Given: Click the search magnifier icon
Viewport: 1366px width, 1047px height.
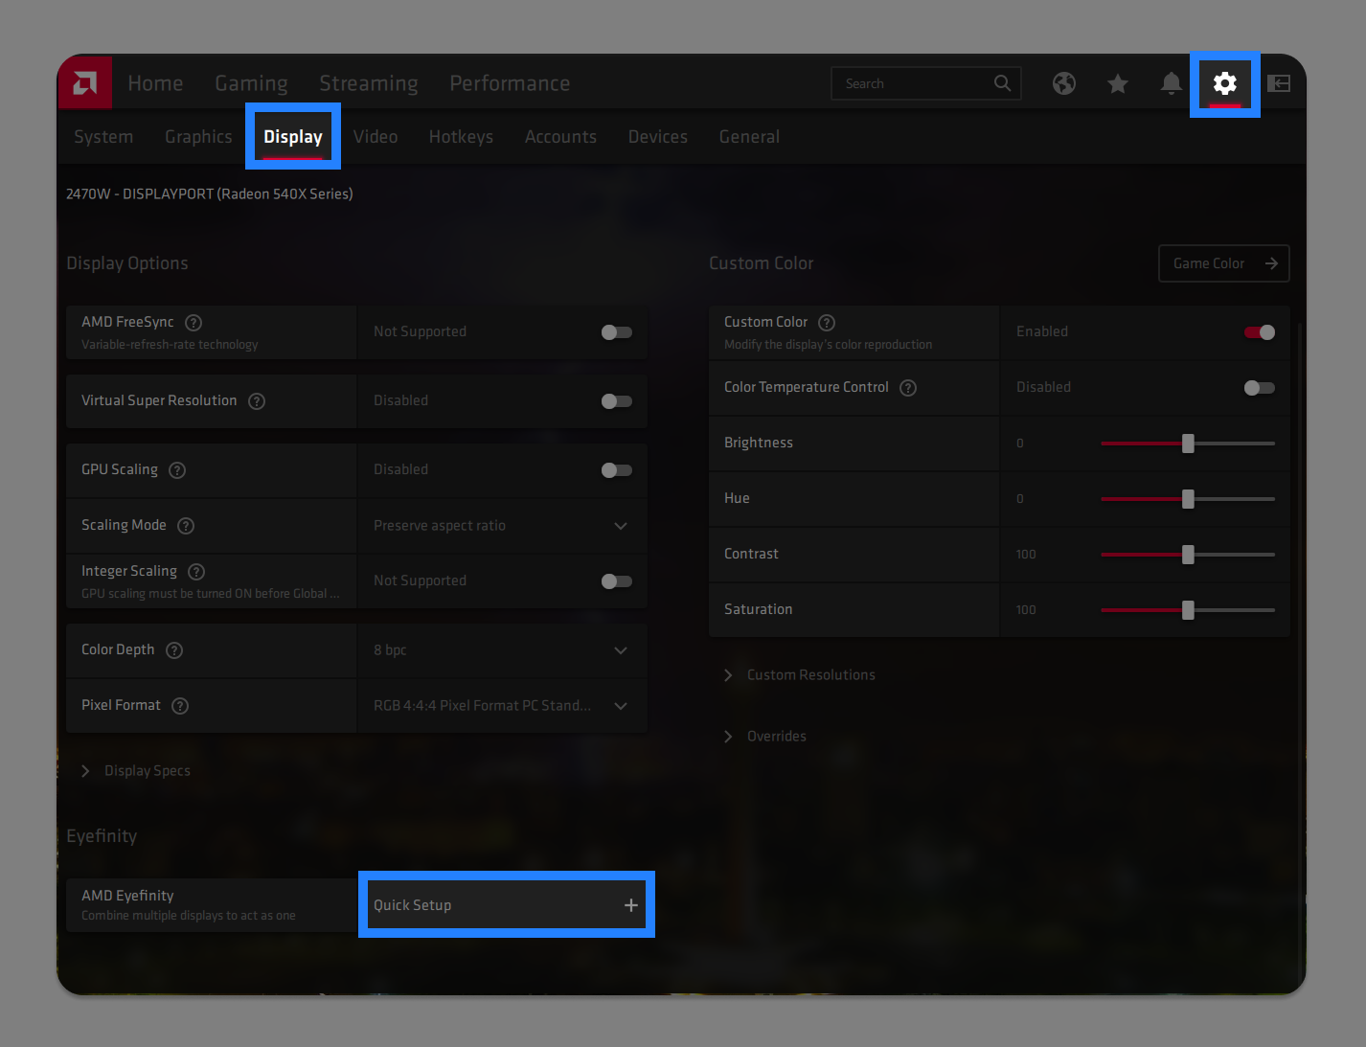Looking at the screenshot, I should pyautogui.click(x=1002, y=83).
